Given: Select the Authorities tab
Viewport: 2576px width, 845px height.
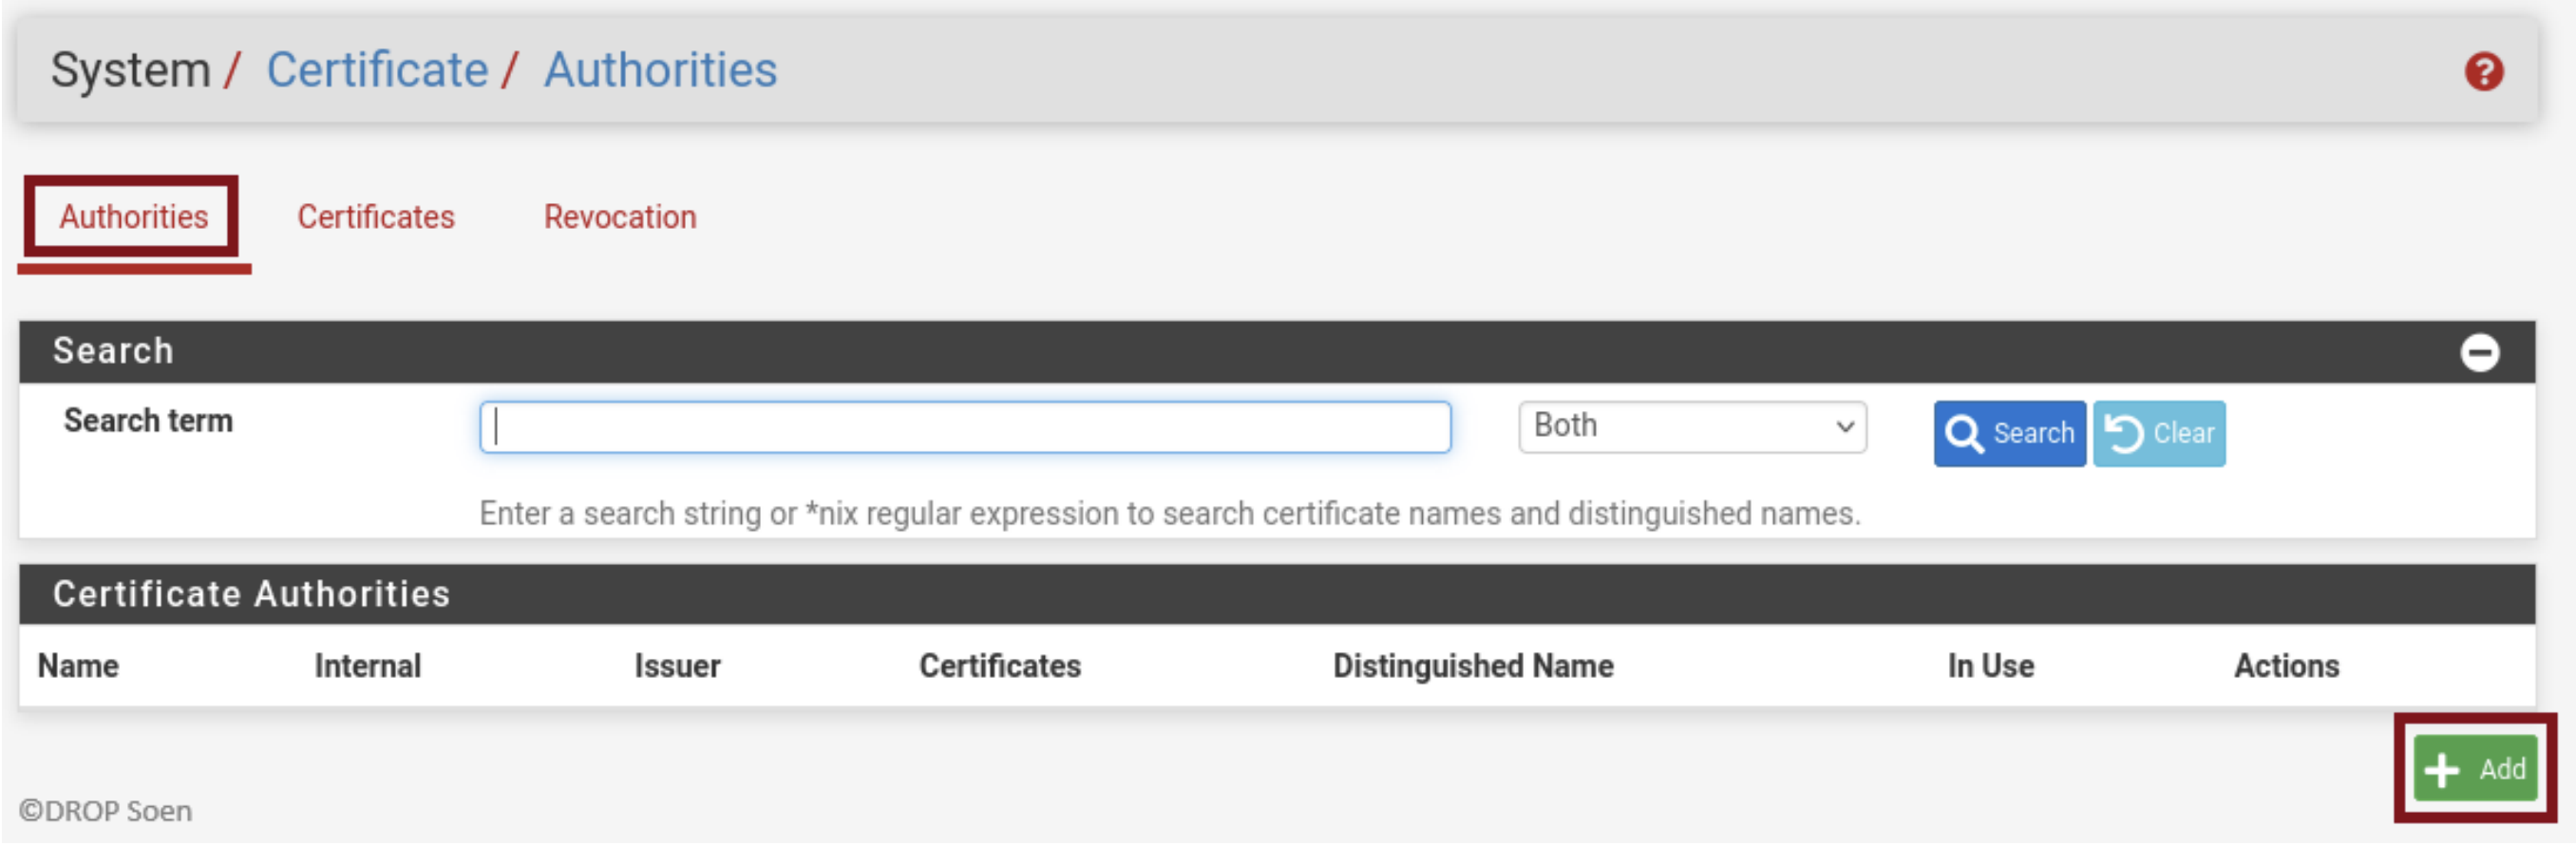Looking at the screenshot, I should (133, 217).
